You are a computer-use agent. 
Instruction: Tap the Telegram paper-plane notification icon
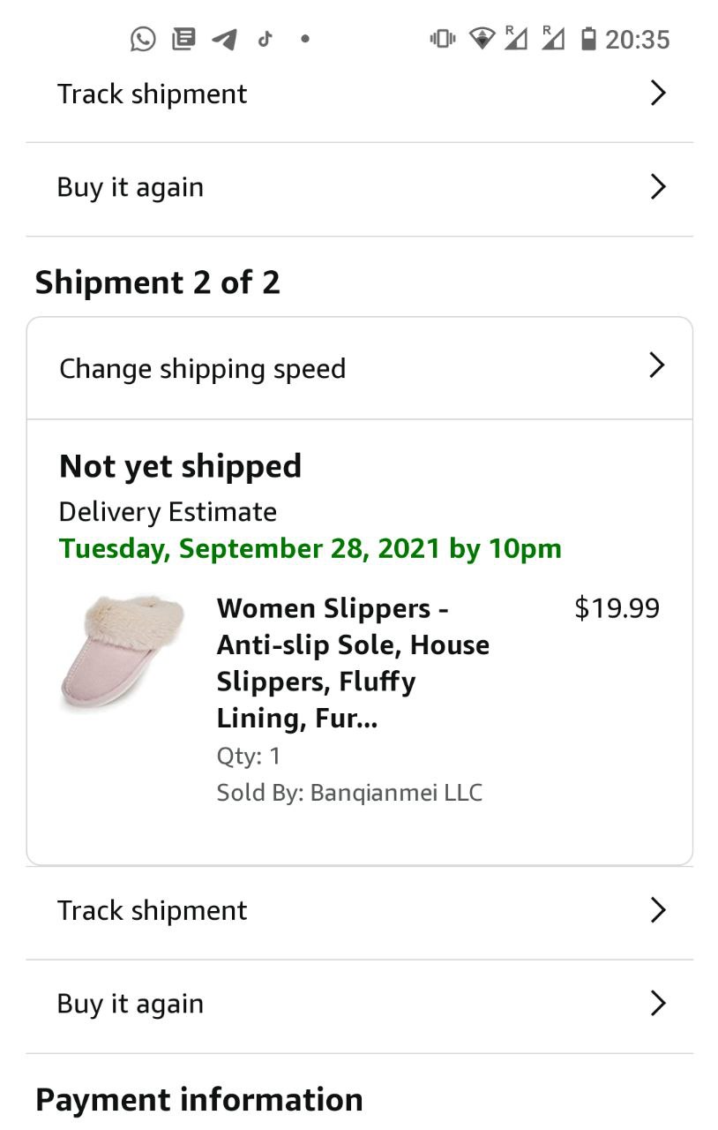tap(224, 39)
